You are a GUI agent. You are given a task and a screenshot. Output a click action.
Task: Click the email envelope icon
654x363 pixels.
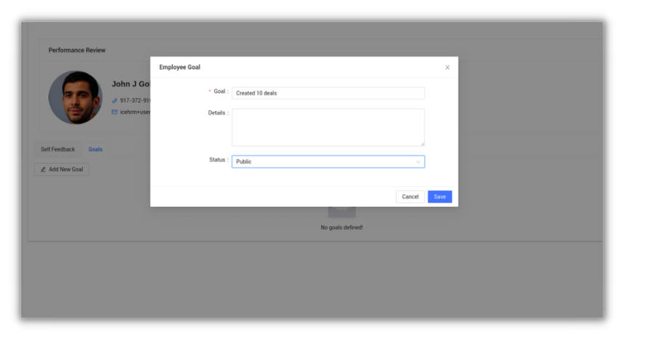pyautogui.click(x=114, y=112)
